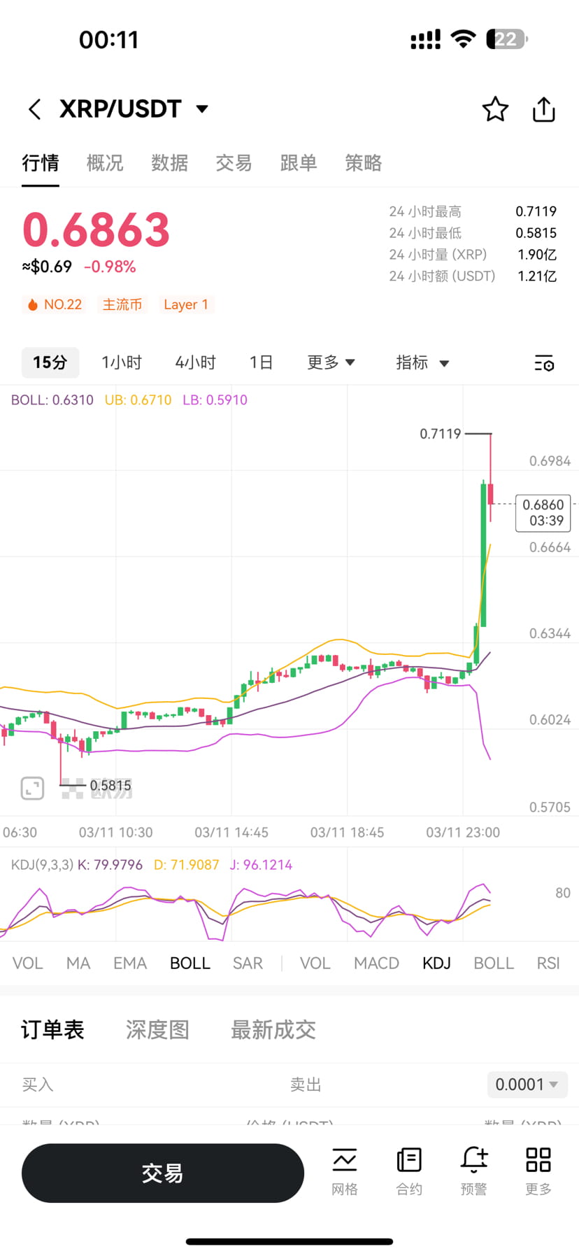Toggle main chart VOL indicator
The image size is (579, 1256).
click(x=28, y=964)
